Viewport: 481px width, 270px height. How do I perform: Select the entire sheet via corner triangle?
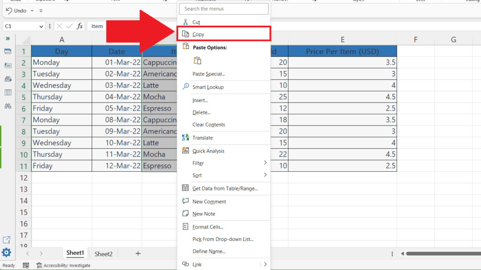26,40
